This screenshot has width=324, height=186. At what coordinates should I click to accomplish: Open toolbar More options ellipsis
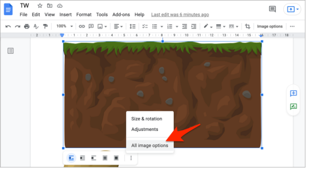click(x=292, y=26)
